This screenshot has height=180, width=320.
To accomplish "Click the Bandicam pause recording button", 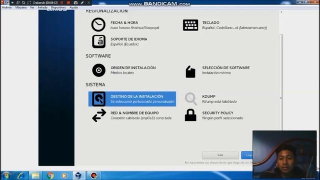I will pyautogui.click(x=61, y=2).
